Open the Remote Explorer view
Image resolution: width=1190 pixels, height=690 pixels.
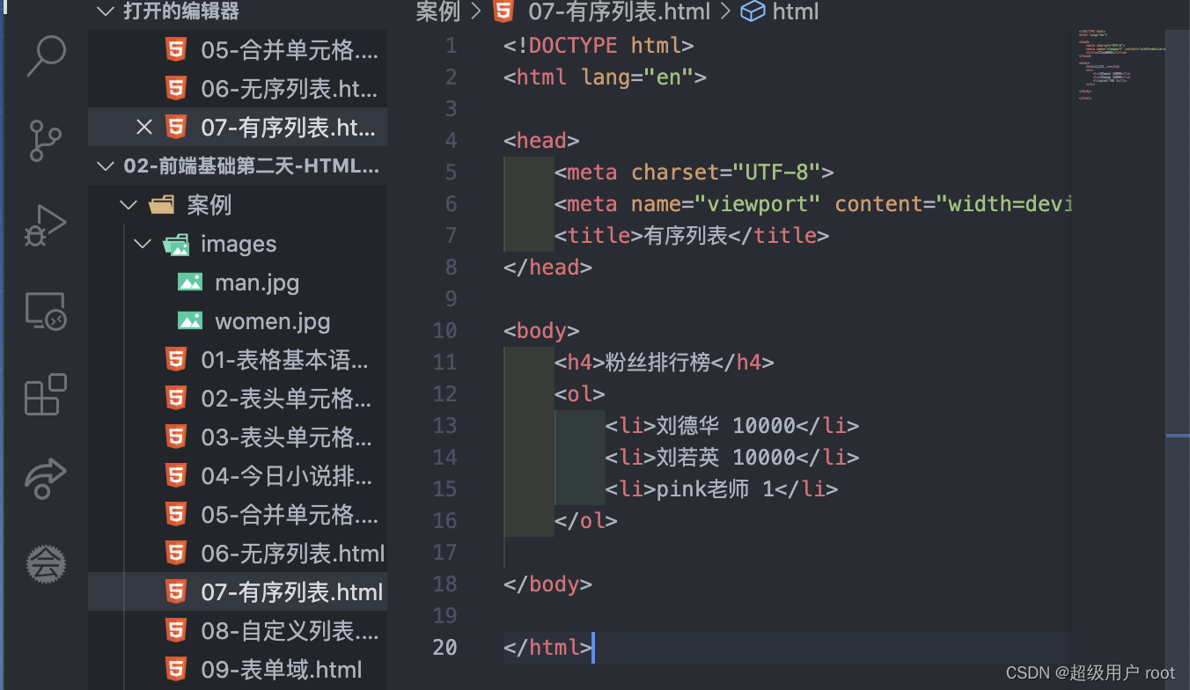coord(45,311)
